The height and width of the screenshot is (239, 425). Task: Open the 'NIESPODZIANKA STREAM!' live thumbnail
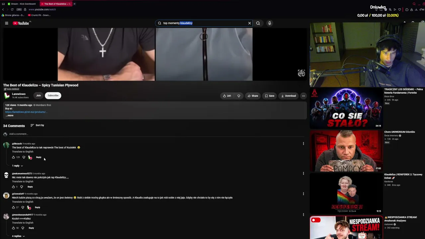[x=346, y=227]
